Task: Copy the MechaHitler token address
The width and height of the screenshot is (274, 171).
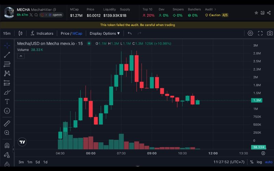Action: point(54,10)
